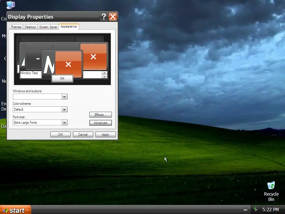Click the preview scrollbar up arrow
The width and height of the screenshot is (285, 214).
tap(105, 73)
